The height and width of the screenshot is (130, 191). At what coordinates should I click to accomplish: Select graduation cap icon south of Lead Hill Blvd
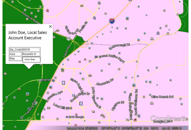click(93, 111)
